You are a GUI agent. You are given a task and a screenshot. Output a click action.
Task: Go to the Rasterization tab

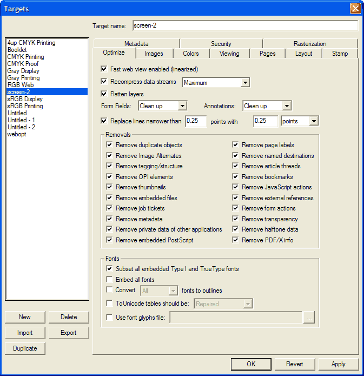click(310, 44)
